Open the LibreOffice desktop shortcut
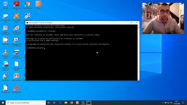 [5, 89]
